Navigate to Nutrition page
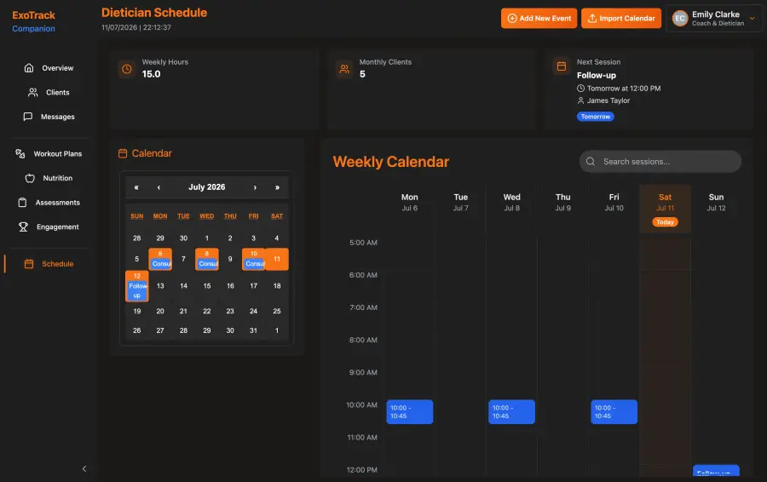Screen dimensions: 767x482 tap(49, 179)
